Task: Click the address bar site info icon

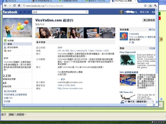Action: [x=24, y=6]
